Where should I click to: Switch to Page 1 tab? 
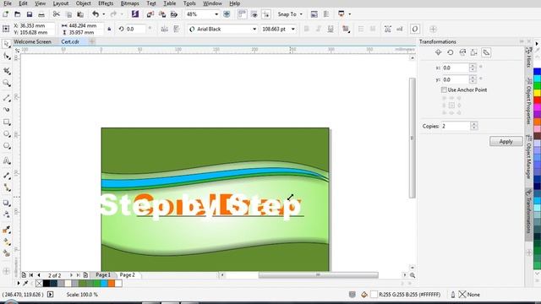pyautogui.click(x=103, y=274)
